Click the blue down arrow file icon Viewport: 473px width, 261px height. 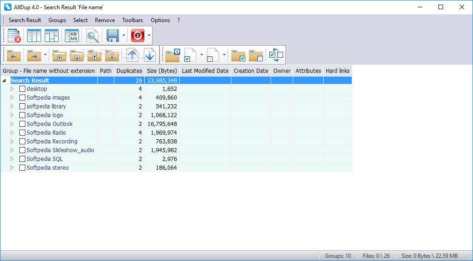pyautogui.click(x=150, y=55)
